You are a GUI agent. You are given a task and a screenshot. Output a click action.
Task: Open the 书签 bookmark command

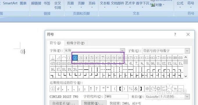pos(47,3)
